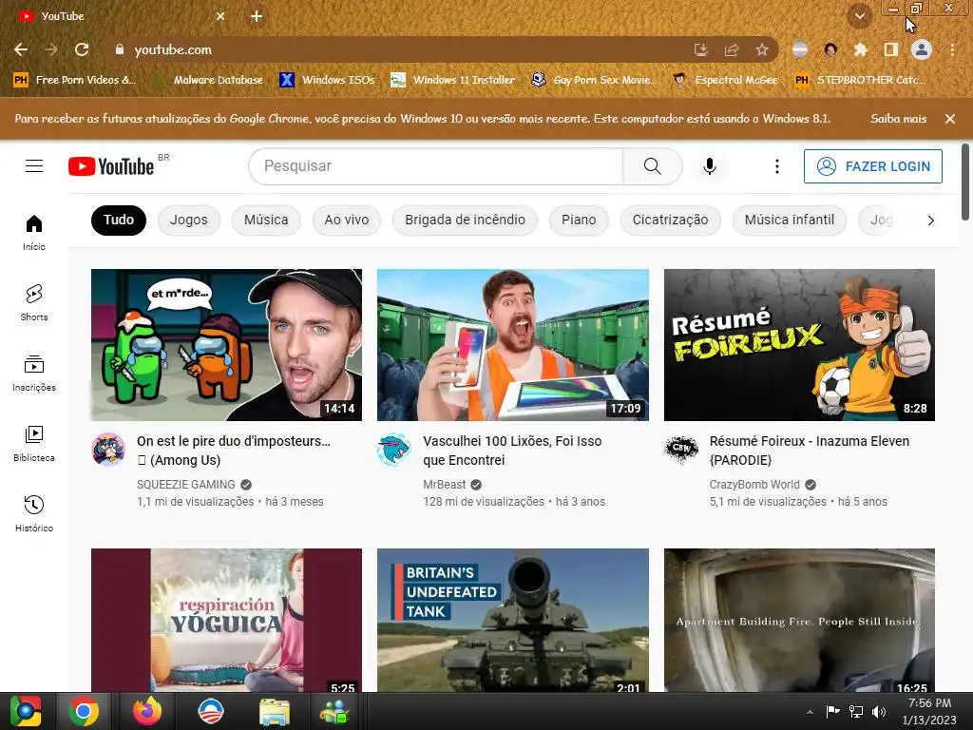The width and height of the screenshot is (973, 730).
Task: Click the browser back arrow
Action: coord(21,49)
